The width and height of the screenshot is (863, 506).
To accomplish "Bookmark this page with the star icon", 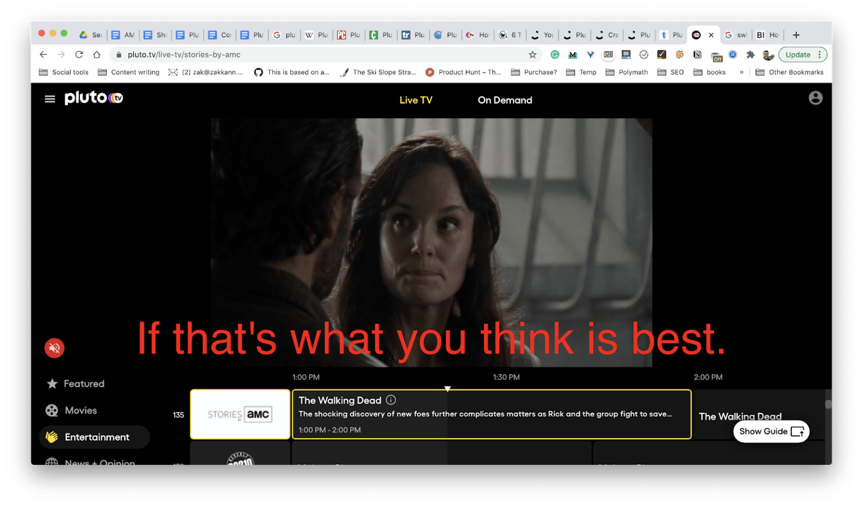I will click(533, 55).
